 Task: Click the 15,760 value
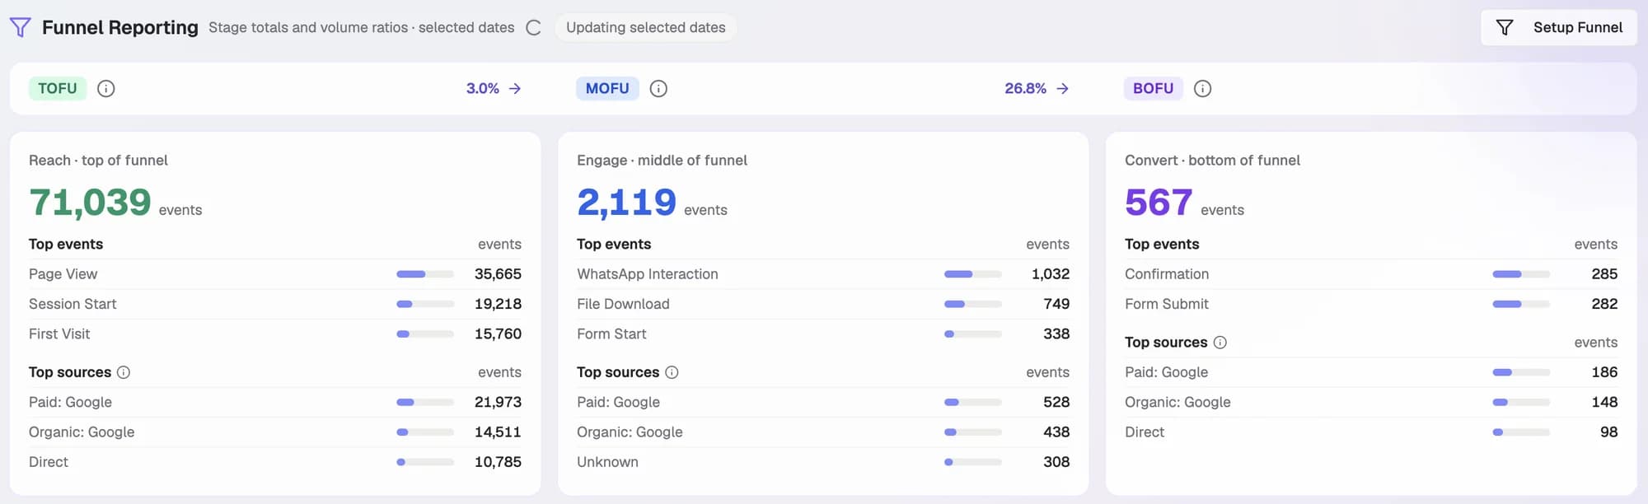tap(498, 334)
